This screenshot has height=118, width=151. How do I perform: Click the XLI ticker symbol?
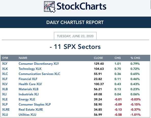coord(4,94)
